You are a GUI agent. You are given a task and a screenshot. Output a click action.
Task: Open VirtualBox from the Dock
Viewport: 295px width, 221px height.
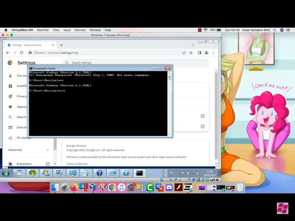click(x=93, y=187)
